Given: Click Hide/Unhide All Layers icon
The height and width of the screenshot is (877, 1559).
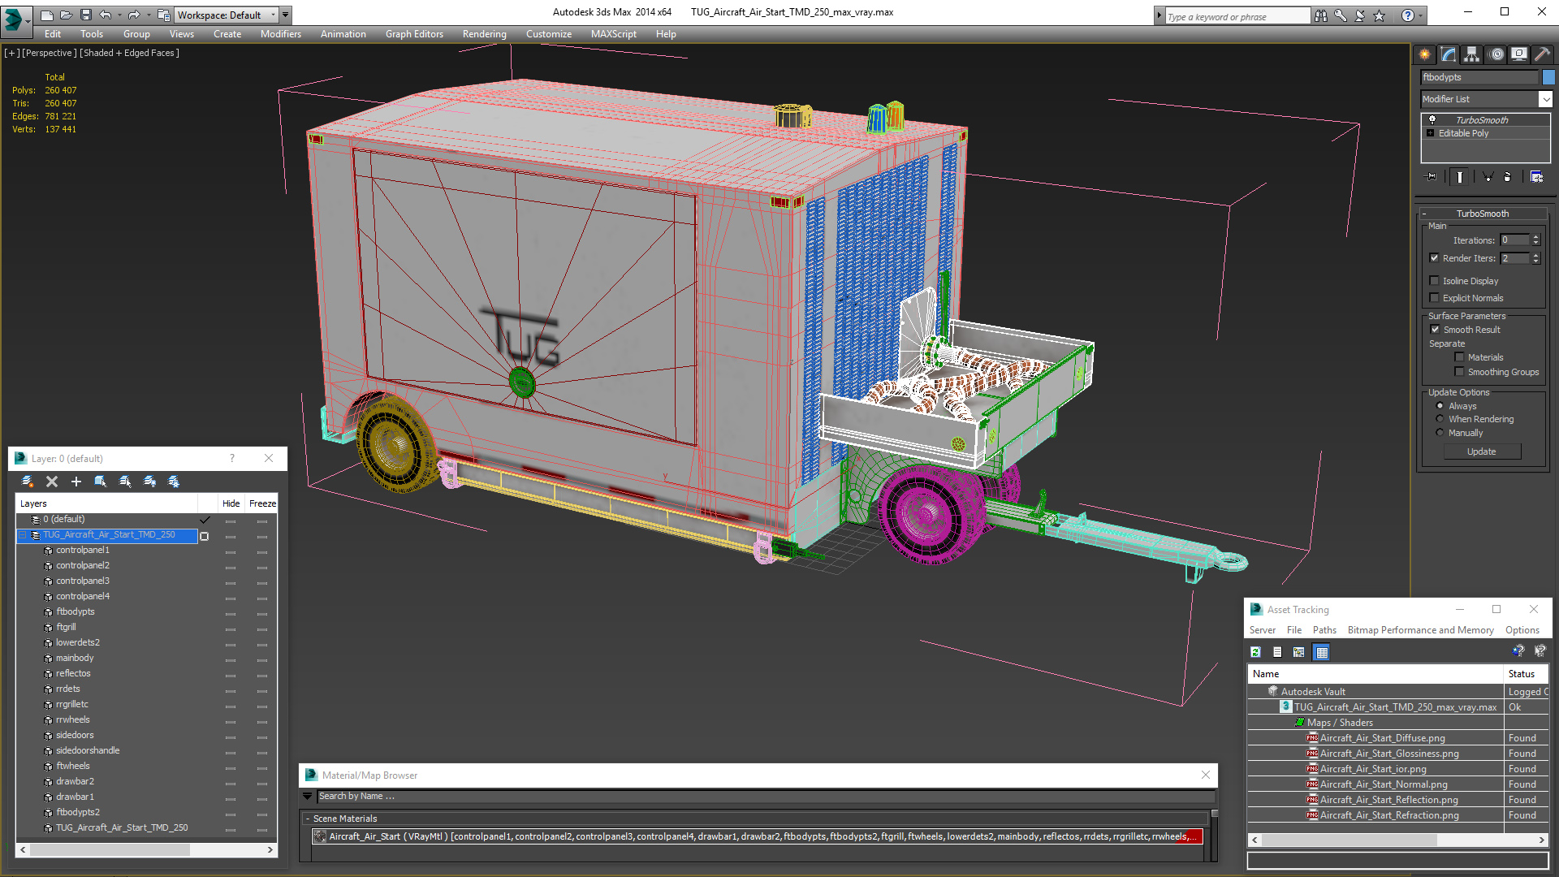Looking at the screenshot, I should [x=149, y=482].
